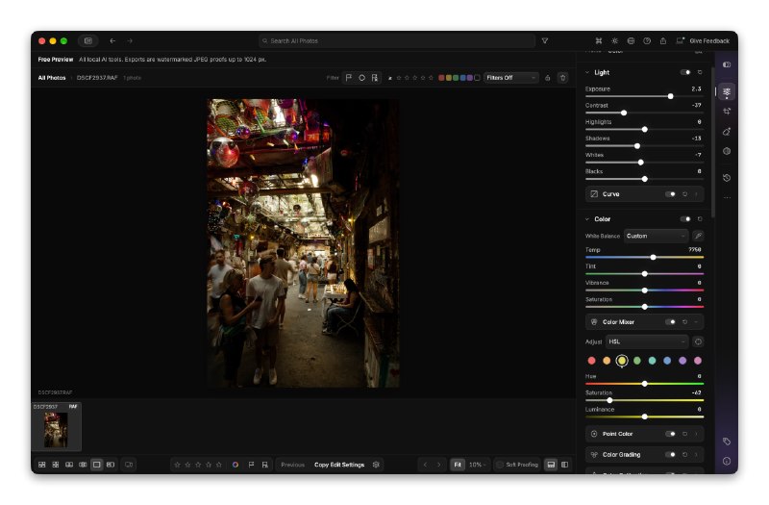Click Copy Edit Settings button
Screen dimensions: 769x505
click(x=339, y=465)
